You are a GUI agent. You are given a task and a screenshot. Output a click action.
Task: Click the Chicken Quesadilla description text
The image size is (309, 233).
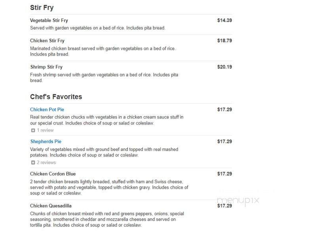tap(107, 219)
